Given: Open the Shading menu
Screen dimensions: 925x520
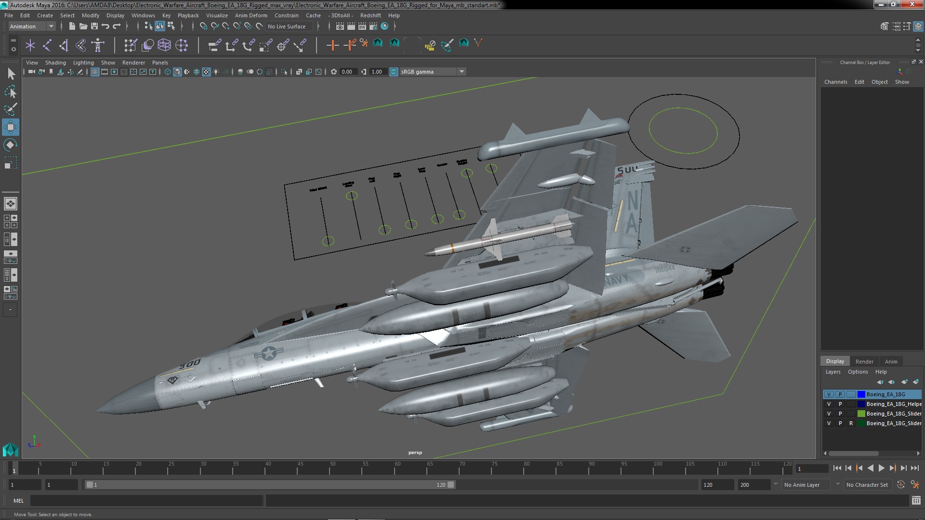Looking at the screenshot, I should point(55,62).
